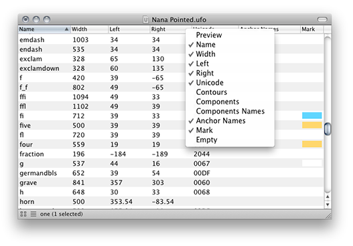Click left value 353.54
Viewport: 353px width, 246px height.
point(121,201)
